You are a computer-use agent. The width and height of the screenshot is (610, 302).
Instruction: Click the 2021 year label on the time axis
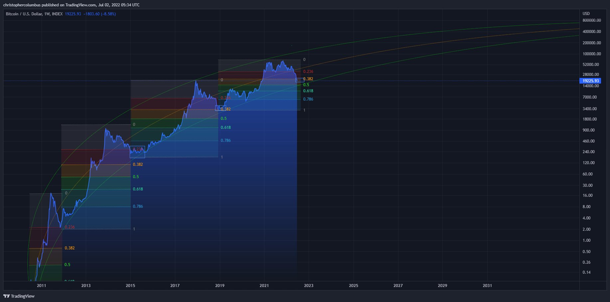tap(264, 286)
